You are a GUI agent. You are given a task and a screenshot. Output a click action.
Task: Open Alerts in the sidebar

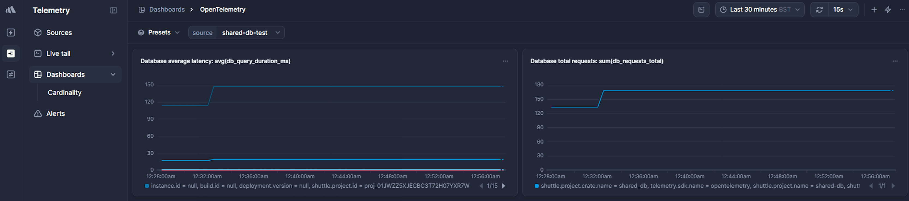[x=55, y=113]
